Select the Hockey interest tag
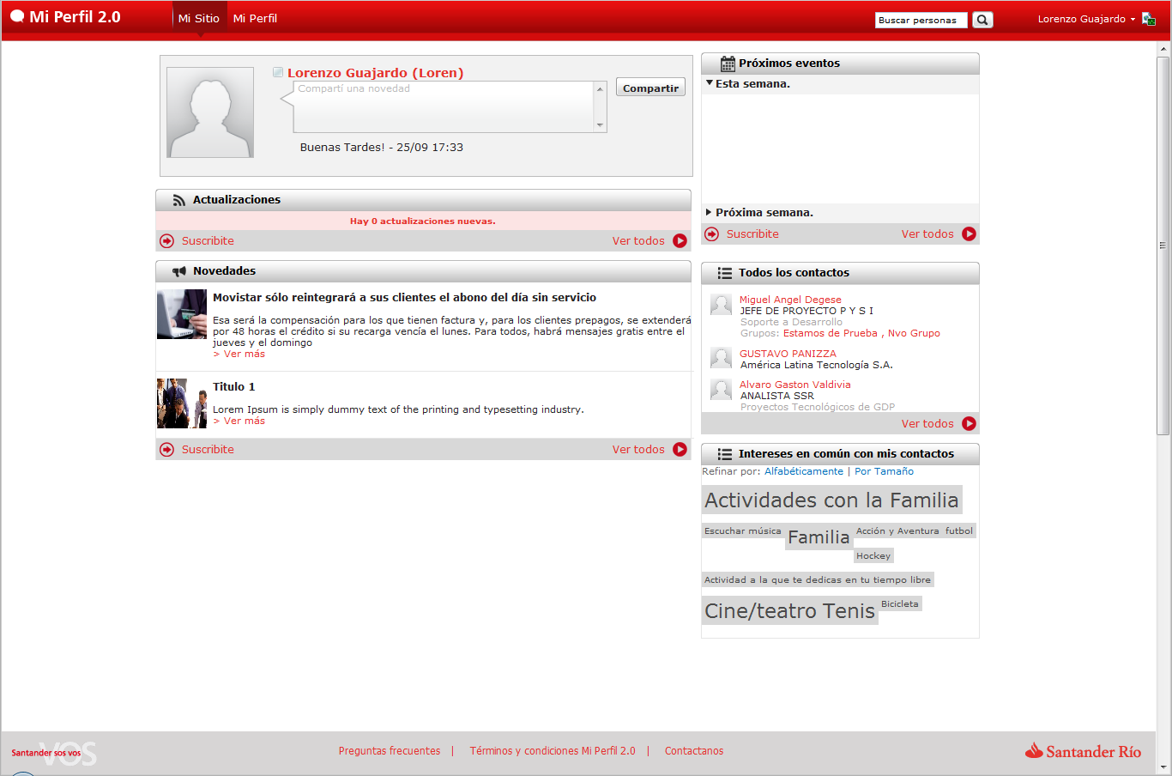This screenshot has width=1172, height=776. tap(873, 556)
